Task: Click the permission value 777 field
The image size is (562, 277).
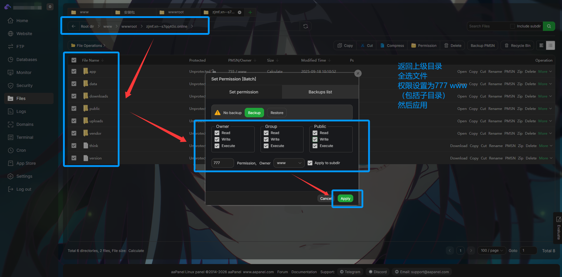Action: [x=223, y=163]
